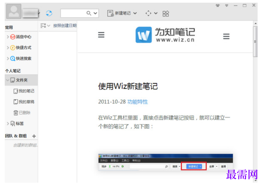Click the scrollbar up arrow
This screenshot has width=264, height=185.
(x=256, y=24)
